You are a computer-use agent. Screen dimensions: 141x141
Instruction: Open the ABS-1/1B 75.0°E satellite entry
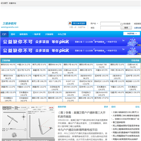point(8,70)
